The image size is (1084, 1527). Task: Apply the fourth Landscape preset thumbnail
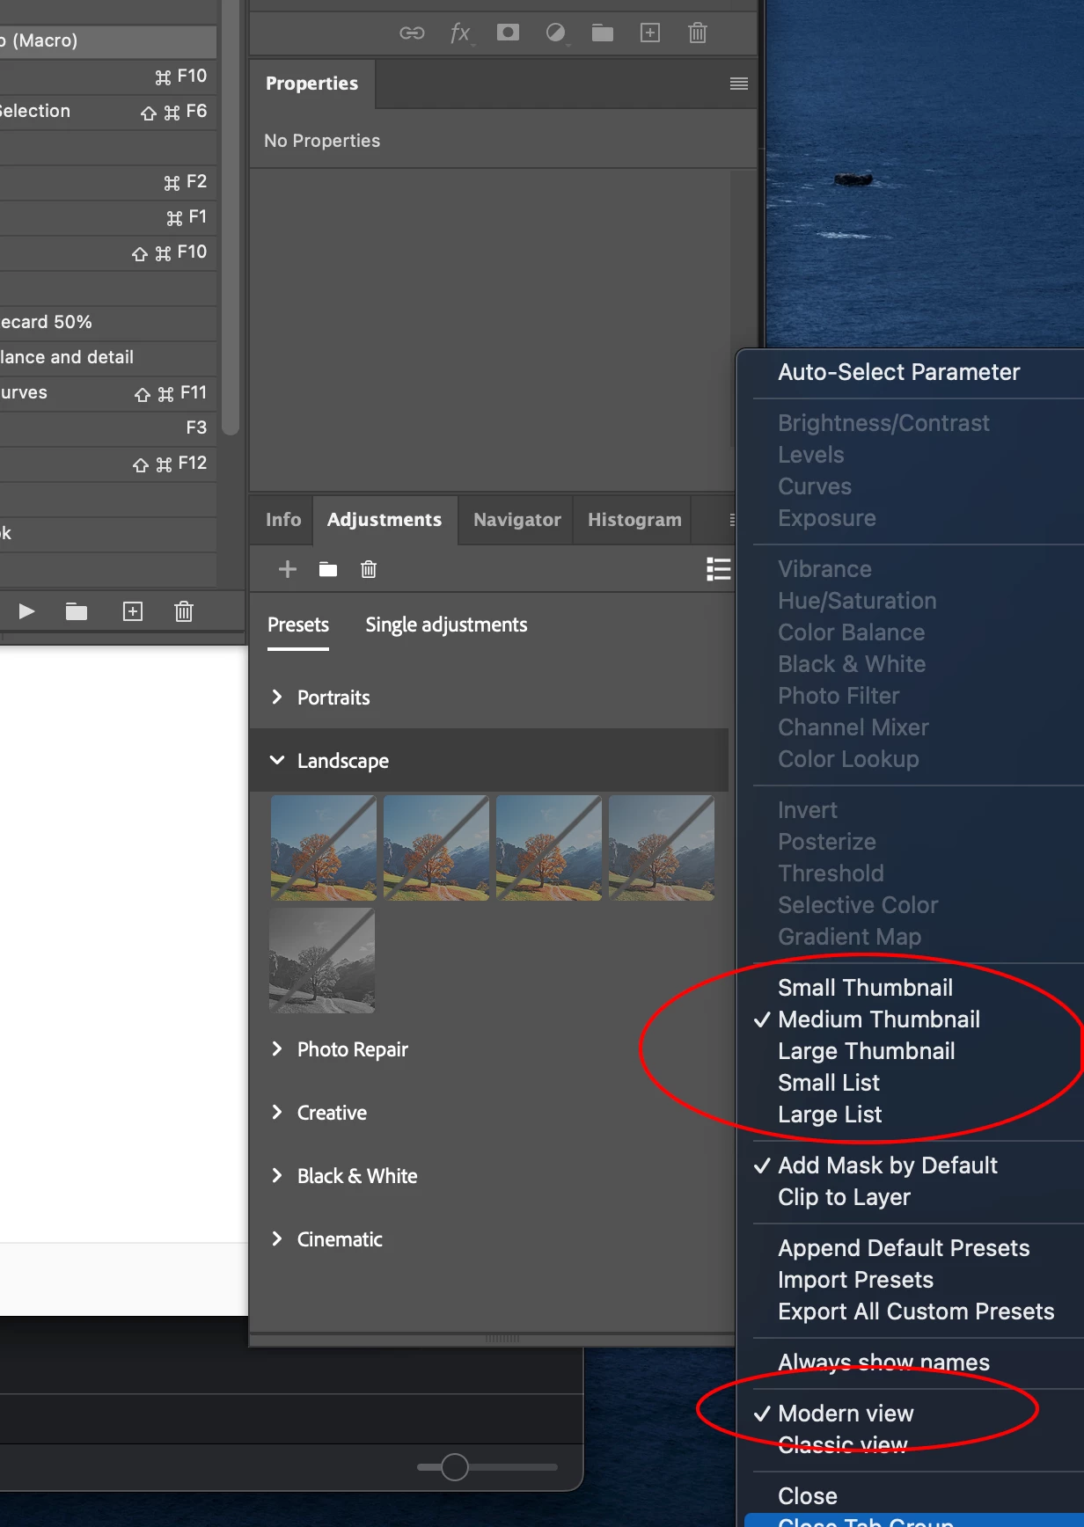[x=662, y=848]
